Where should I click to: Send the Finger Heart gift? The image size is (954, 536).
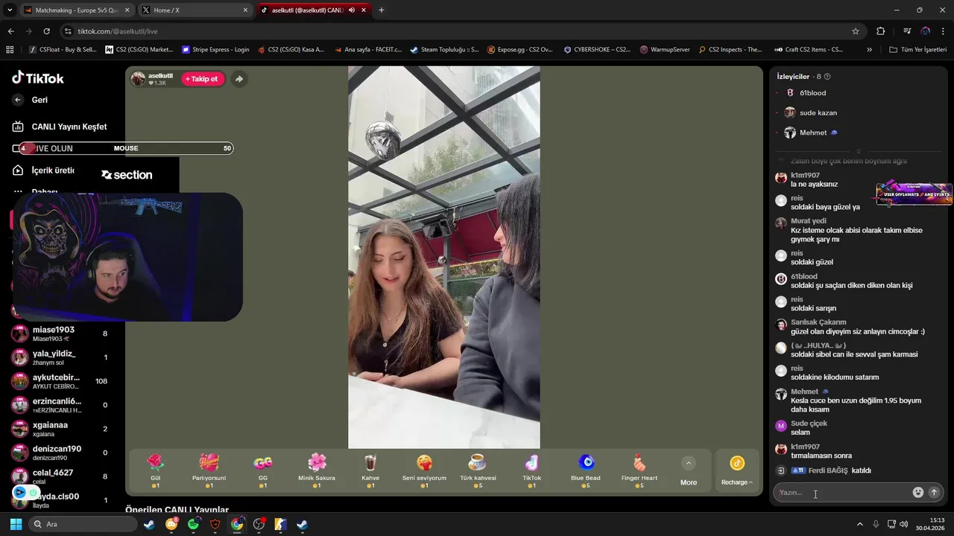(x=639, y=470)
